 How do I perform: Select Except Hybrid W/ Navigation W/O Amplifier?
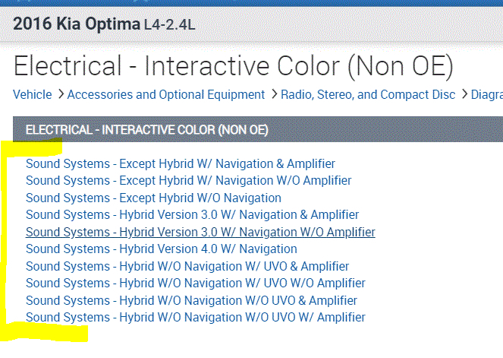coord(188,181)
